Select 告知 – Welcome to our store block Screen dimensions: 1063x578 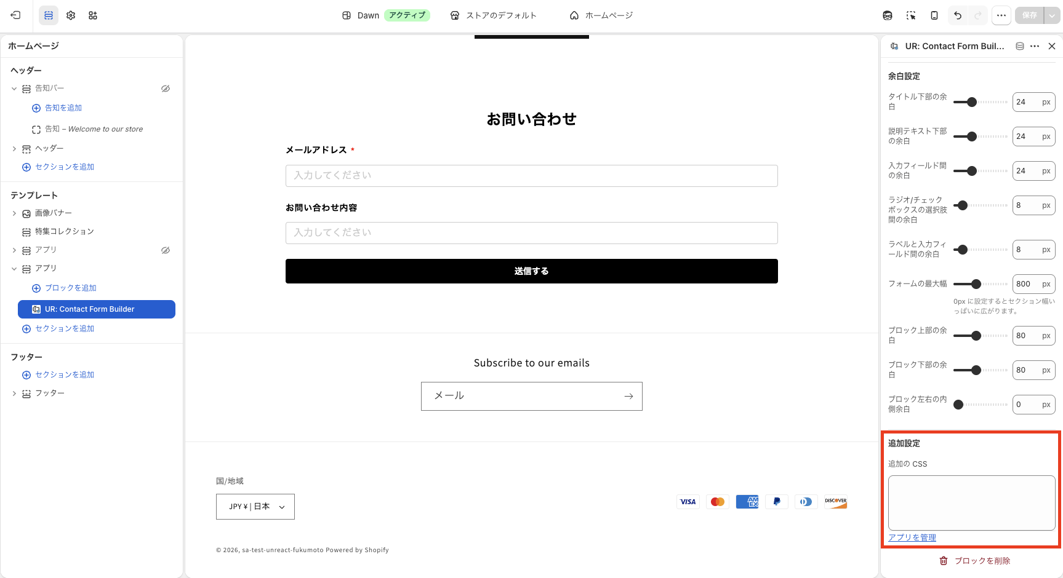(x=94, y=129)
